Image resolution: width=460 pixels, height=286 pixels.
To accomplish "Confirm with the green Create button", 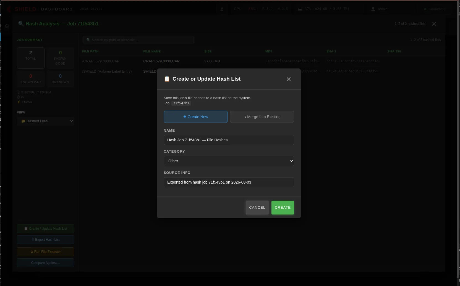I will coord(283,208).
